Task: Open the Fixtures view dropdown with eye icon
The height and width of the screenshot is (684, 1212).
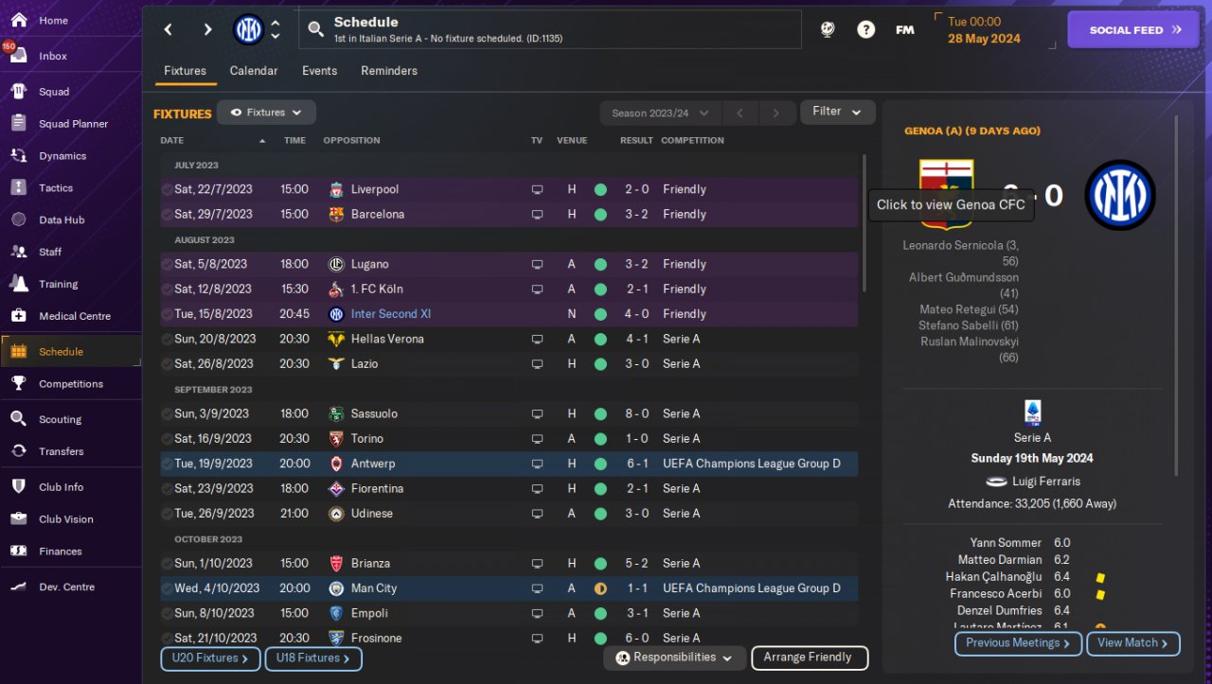Action: (266, 113)
